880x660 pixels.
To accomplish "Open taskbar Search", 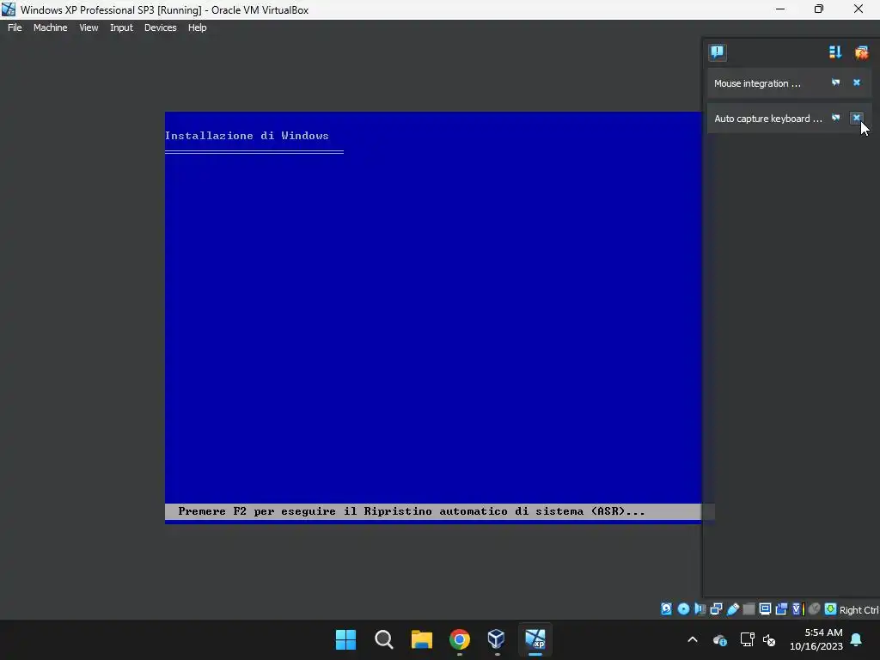I will [x=384, y=639].
